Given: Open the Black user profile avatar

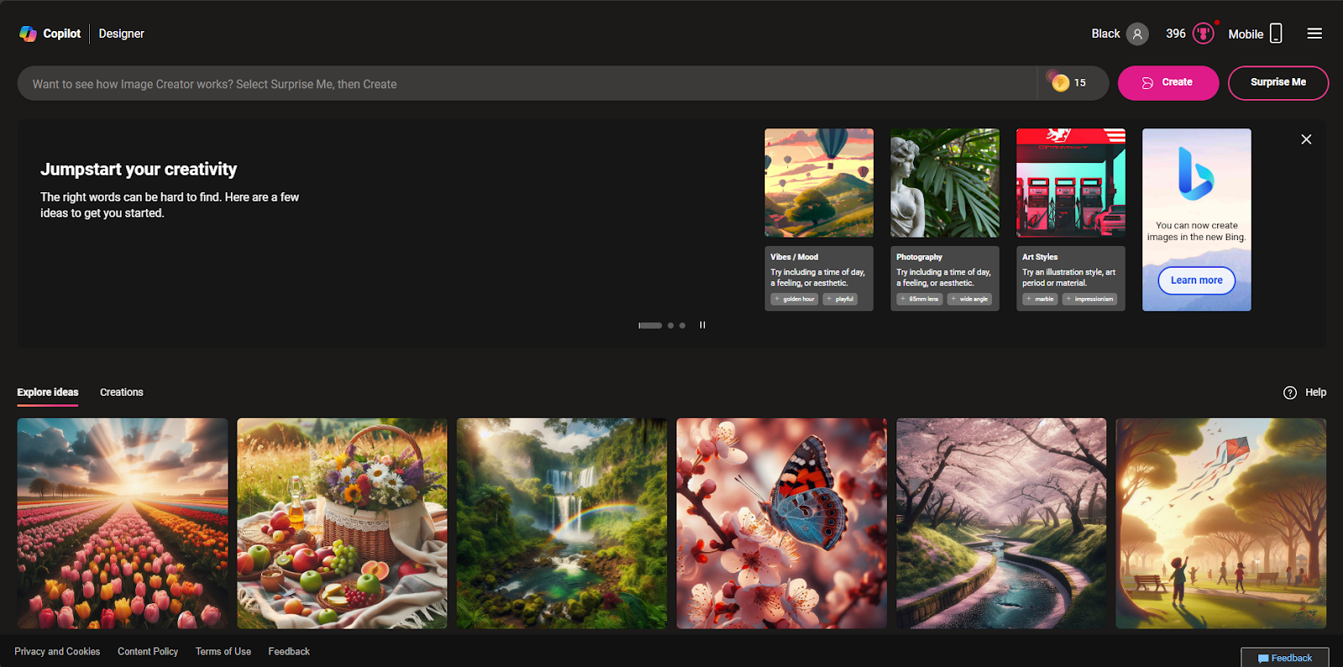Looking at the screenshot, I should 1137,34.
